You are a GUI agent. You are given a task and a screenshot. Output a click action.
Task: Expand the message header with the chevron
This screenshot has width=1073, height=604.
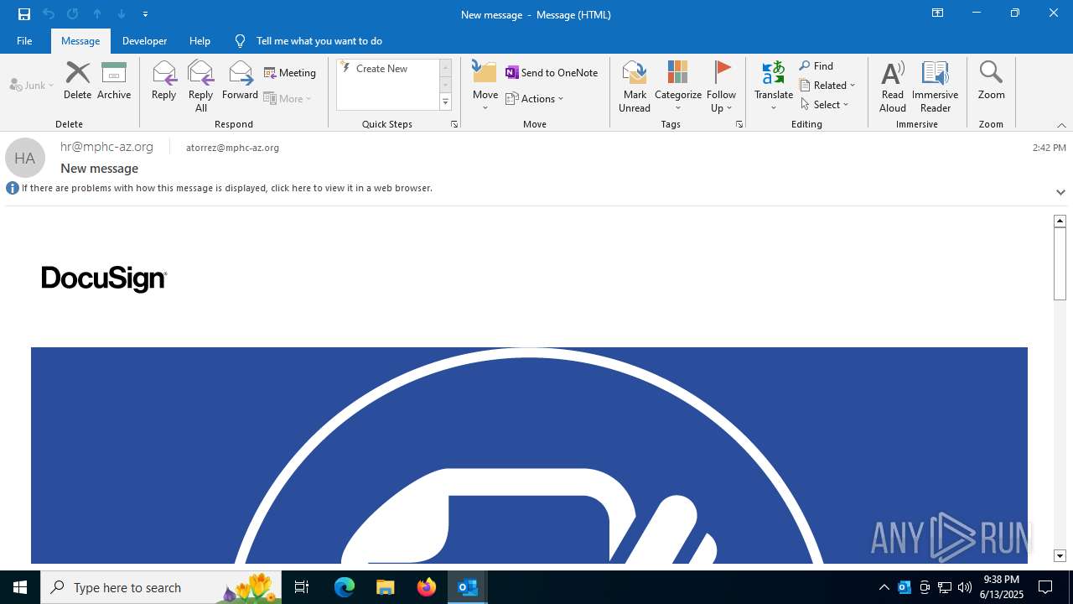(x=1060, y=192)
